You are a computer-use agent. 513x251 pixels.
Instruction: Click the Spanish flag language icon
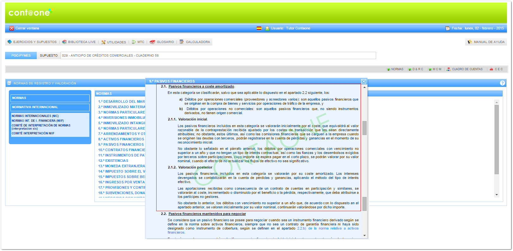[x=259, y=28]
